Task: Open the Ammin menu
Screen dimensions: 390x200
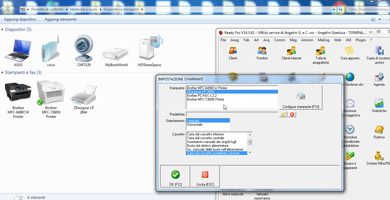Action: [307, 40]
